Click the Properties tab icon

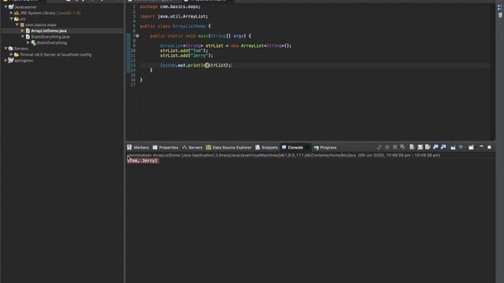(155, 147)
